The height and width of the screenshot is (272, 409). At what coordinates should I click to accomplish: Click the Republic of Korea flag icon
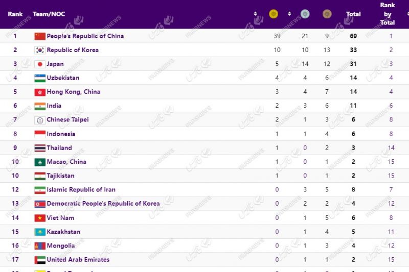coord(40,50)
